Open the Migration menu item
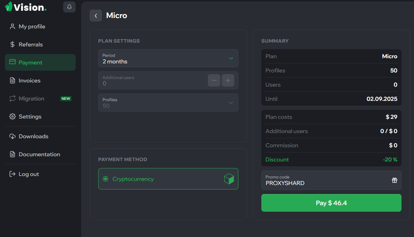The height and width of the screenshot is (237, 414). point(31,98)
